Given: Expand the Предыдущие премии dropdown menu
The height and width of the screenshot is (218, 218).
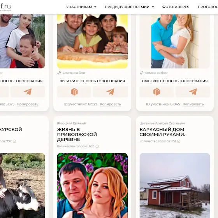Looking at the screenshot, I should 129,7.
